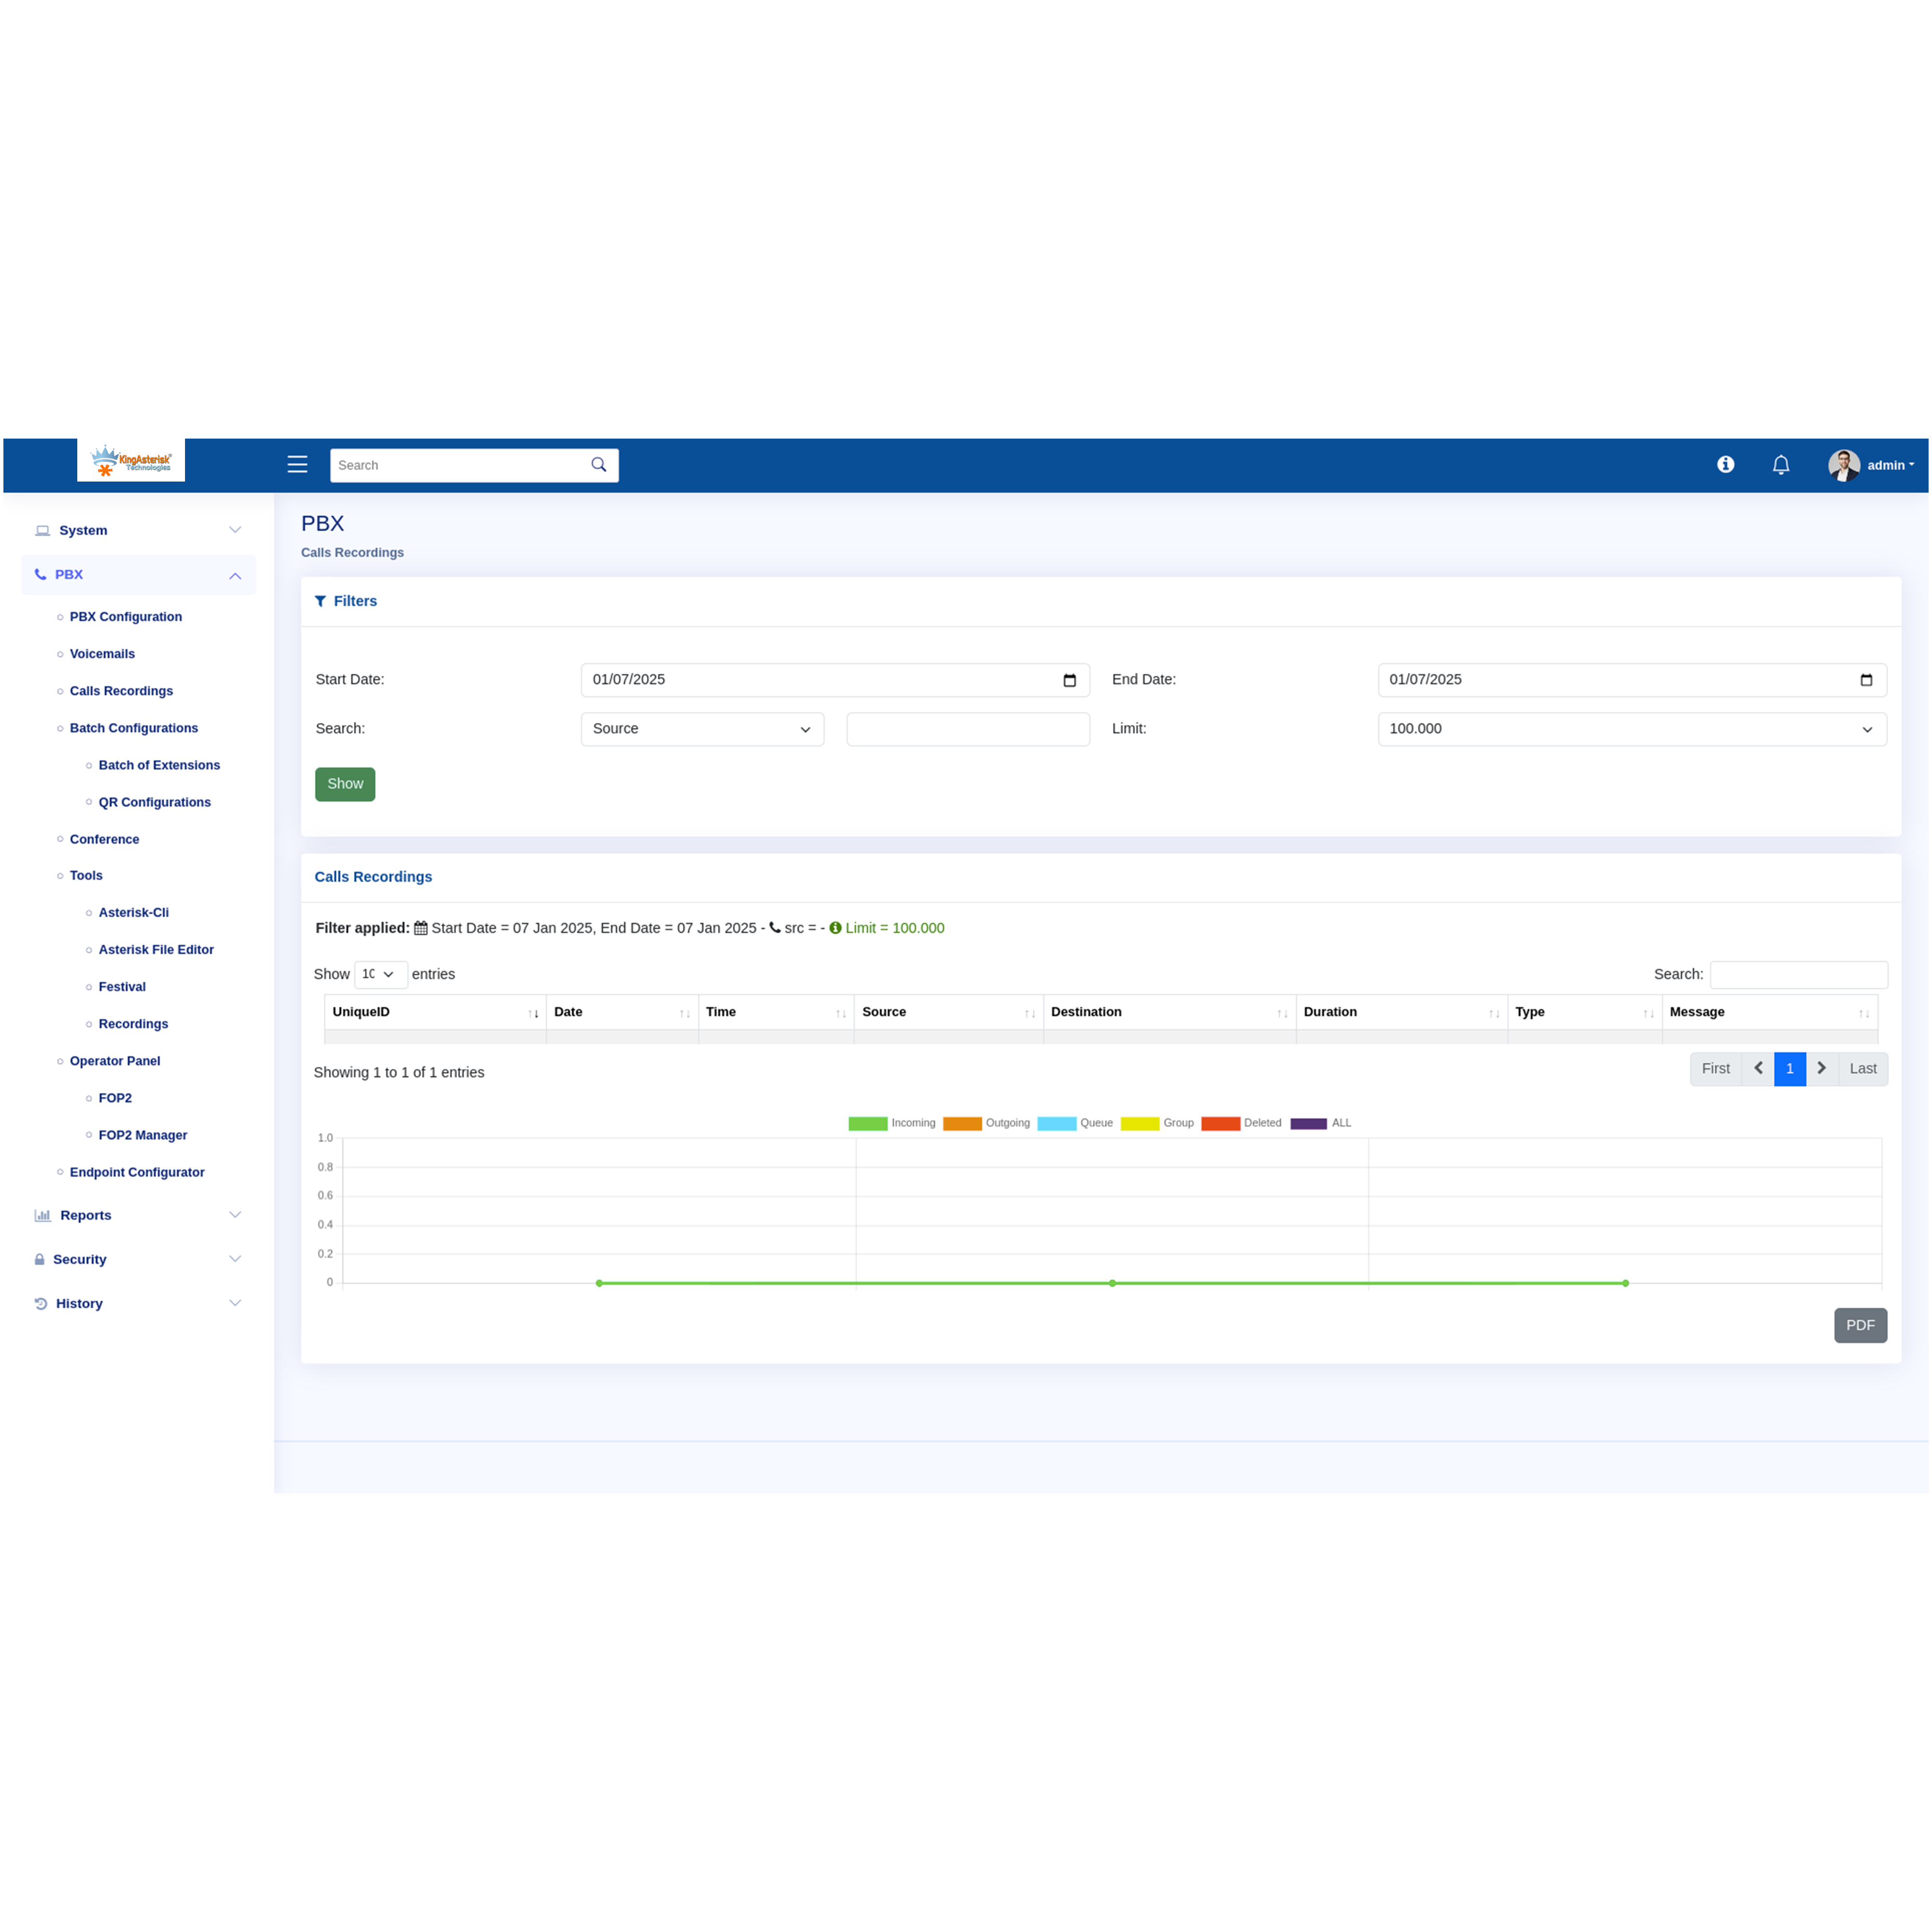Click the filter search text box
1932x1932 pixels.
[x=968, y=729]
